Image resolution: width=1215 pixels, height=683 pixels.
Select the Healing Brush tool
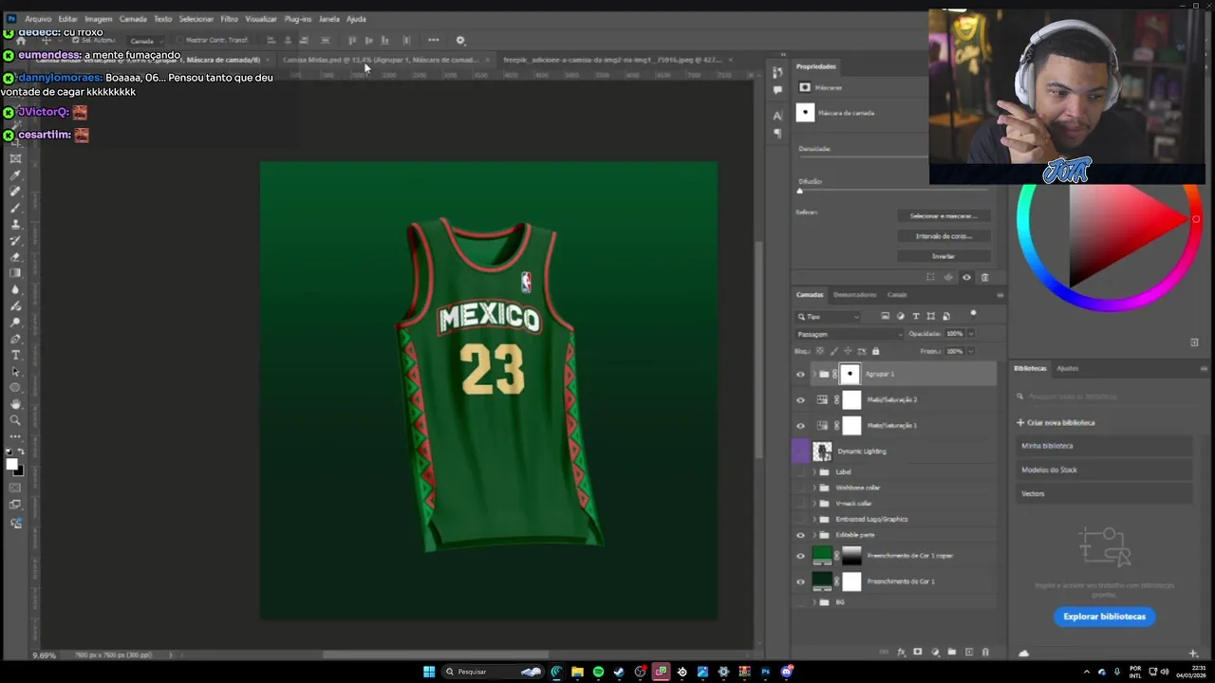pos(15,191)
